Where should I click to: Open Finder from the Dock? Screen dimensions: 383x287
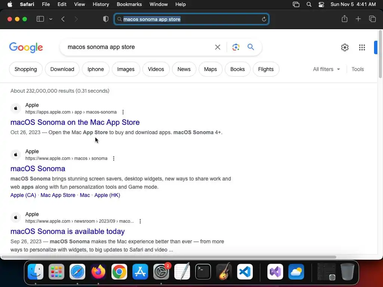tap(36, 271)
